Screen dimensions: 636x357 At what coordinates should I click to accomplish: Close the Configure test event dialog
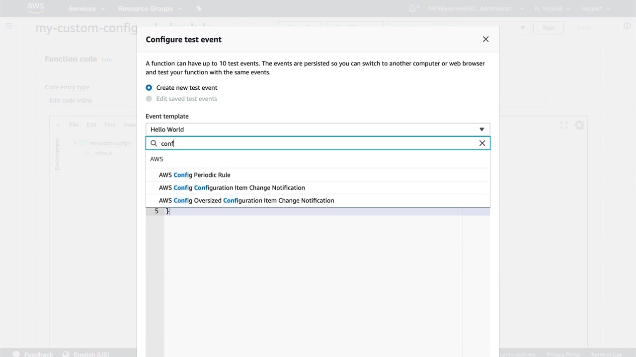tap(485, 39)
